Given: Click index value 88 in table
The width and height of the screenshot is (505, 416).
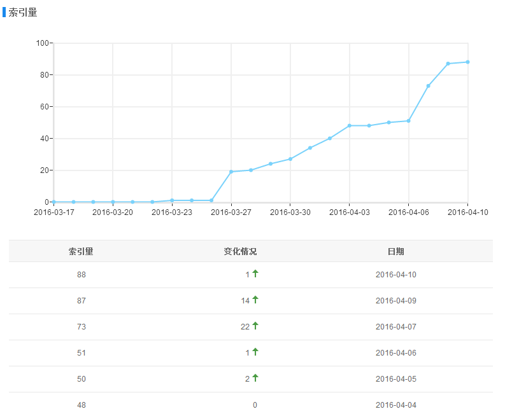Looking at the screenshot, I should coord(81,275).
